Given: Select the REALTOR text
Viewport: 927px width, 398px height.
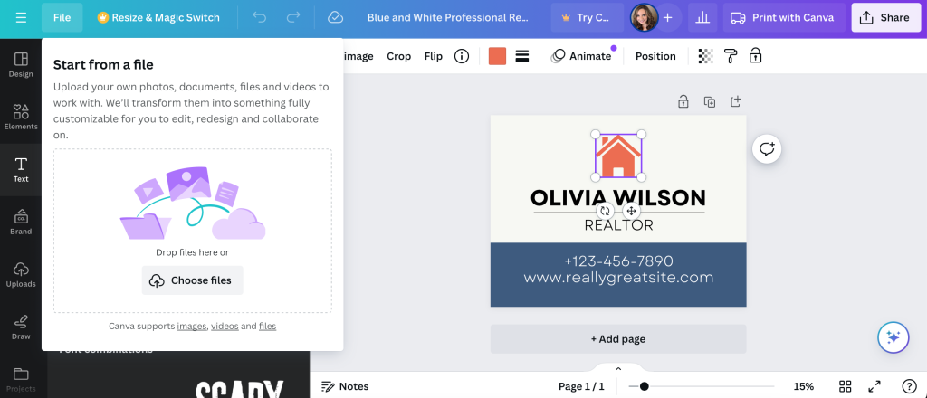Looking at the screenshot, I should [x=618, y=225].
